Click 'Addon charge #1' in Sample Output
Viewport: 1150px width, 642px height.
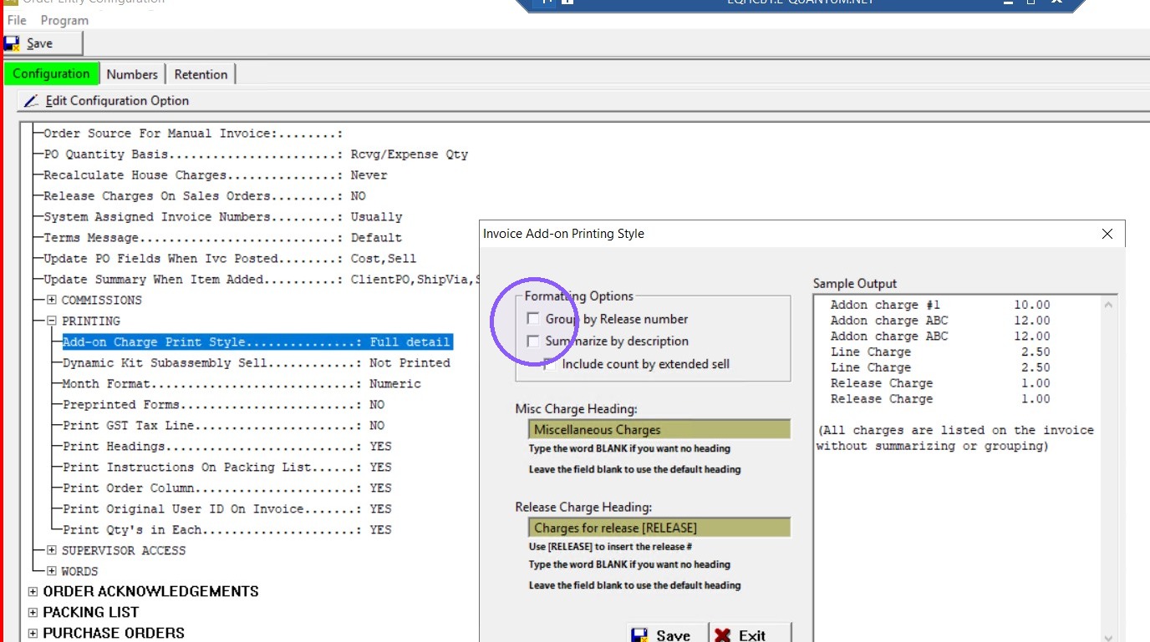point(885,305)
